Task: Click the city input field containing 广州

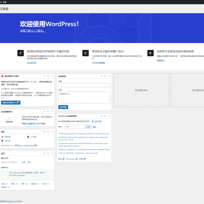Action: click(74, 127)
